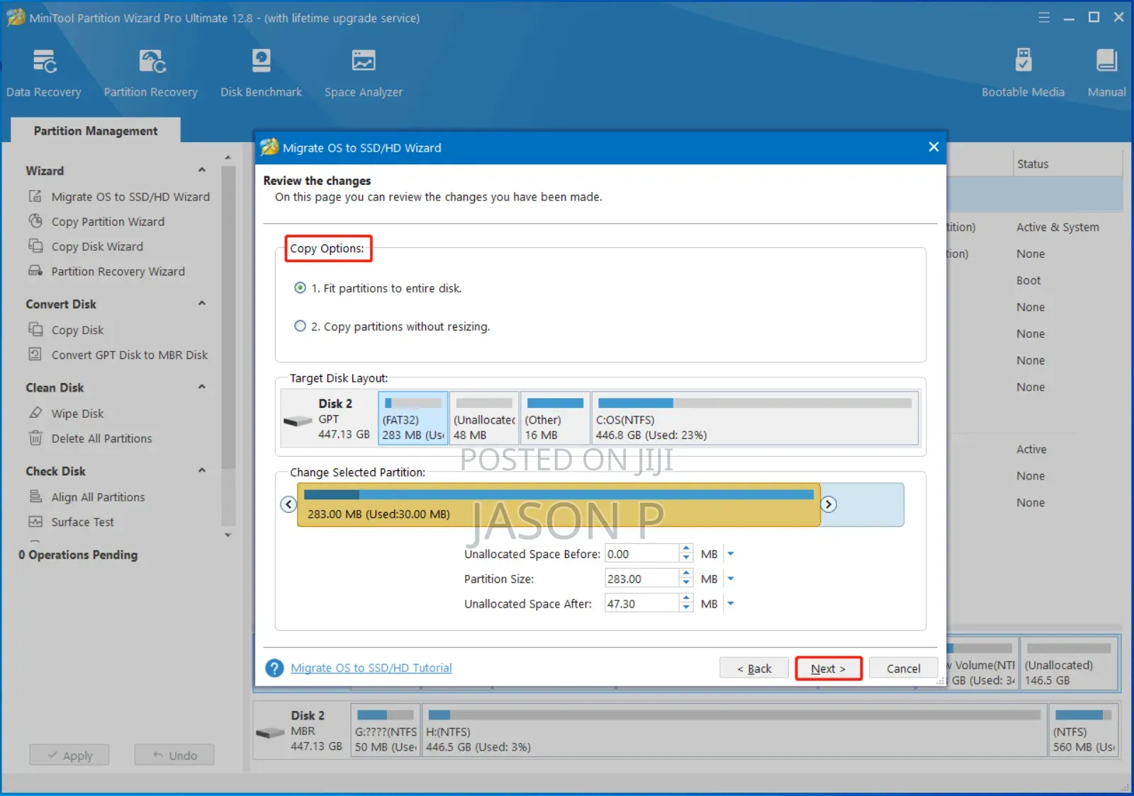Click the Apply button

pyautogui.click(x=69, y=755)
